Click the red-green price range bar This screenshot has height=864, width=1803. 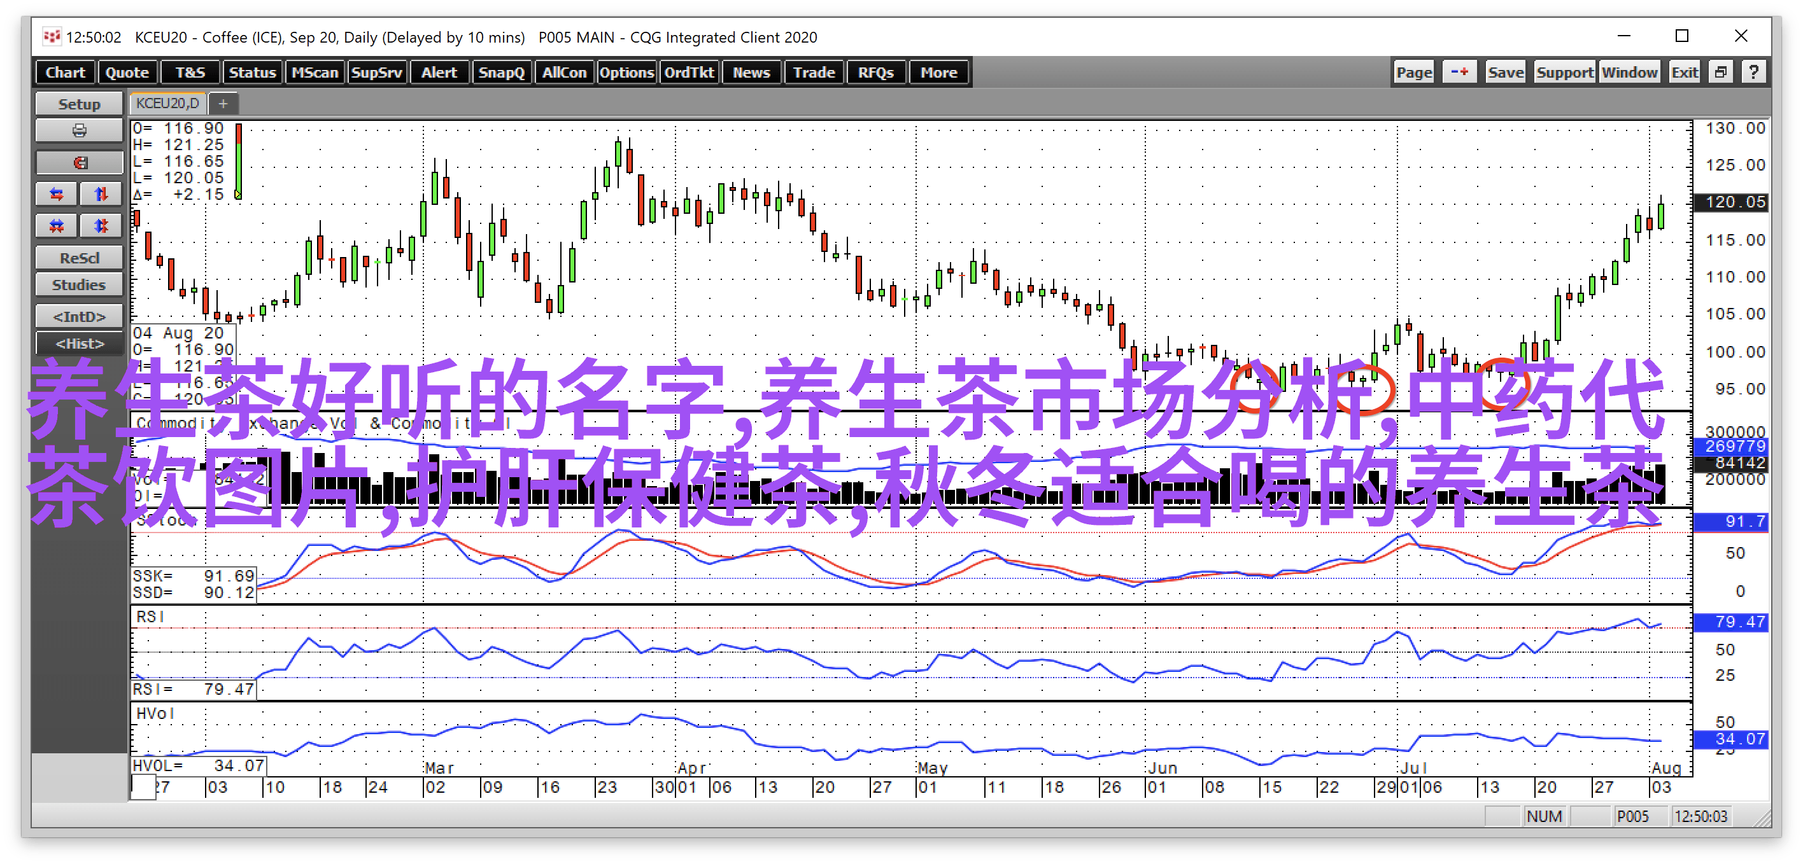pyautogui.click(x=239, y=161)
